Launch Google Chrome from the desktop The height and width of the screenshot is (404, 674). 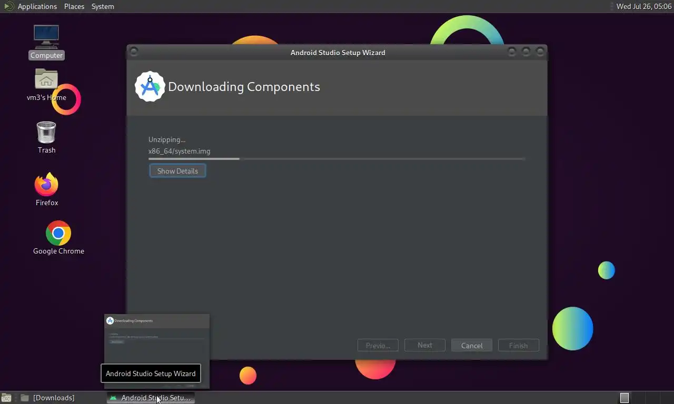58,238
